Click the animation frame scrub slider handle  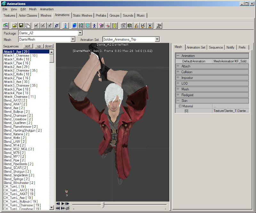(102, 204)
